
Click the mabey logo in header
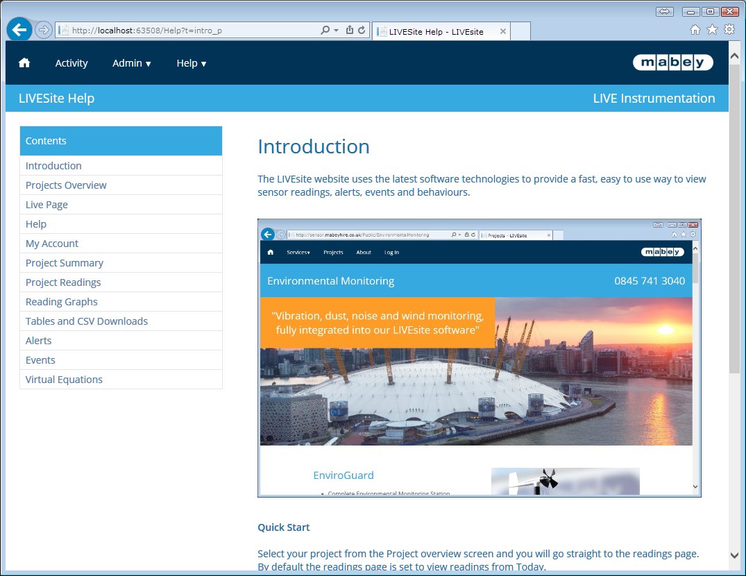coord(672,62)
